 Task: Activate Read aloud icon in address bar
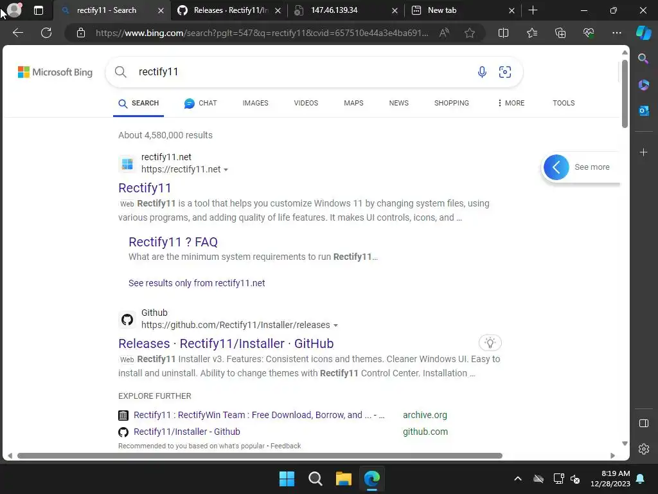pos(444,33)
